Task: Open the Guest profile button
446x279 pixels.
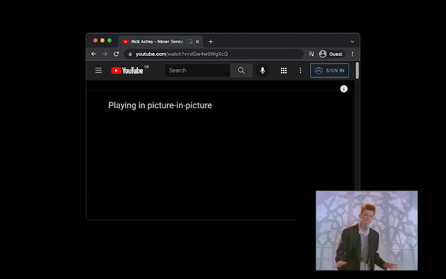Action: point(331,54)
